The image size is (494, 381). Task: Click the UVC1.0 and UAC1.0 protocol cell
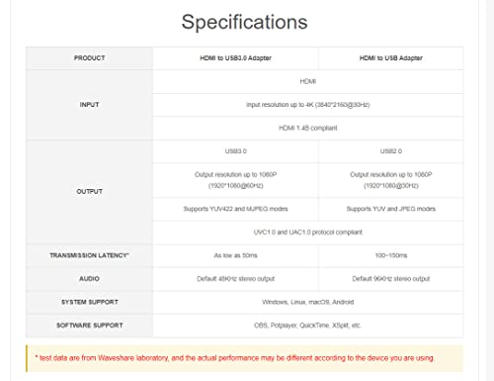[x=308, y=233]
